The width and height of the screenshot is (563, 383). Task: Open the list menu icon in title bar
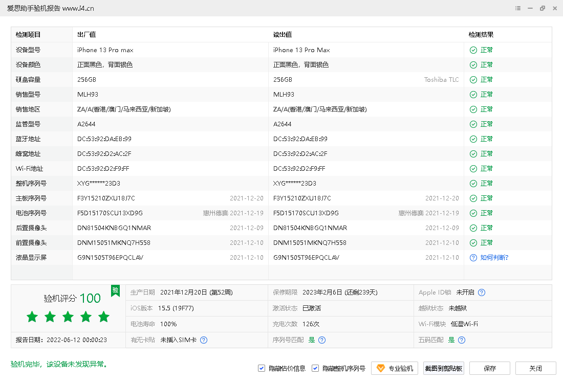click(518, 8)
